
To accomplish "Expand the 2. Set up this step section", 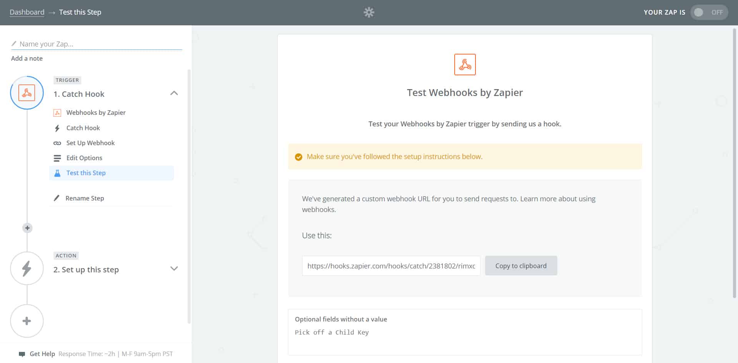I will click(174, 269).
